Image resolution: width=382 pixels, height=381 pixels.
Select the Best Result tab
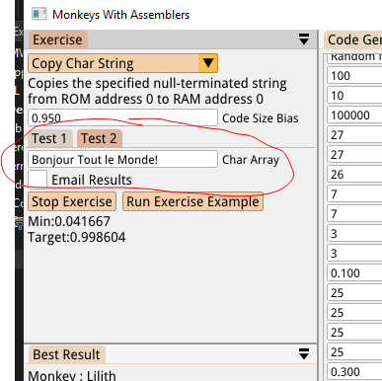(66, 354)
